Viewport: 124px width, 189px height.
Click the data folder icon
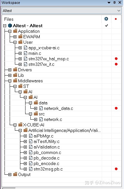pyautogui.click(x=36, y=103)
